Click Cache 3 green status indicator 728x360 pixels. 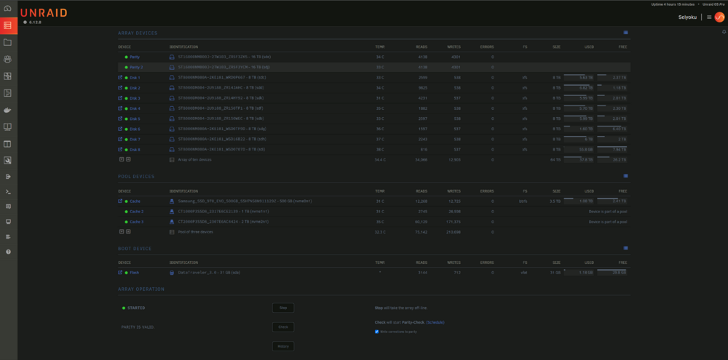[126, 222]
